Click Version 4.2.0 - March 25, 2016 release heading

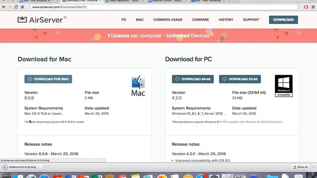click(x=199, y=154)
